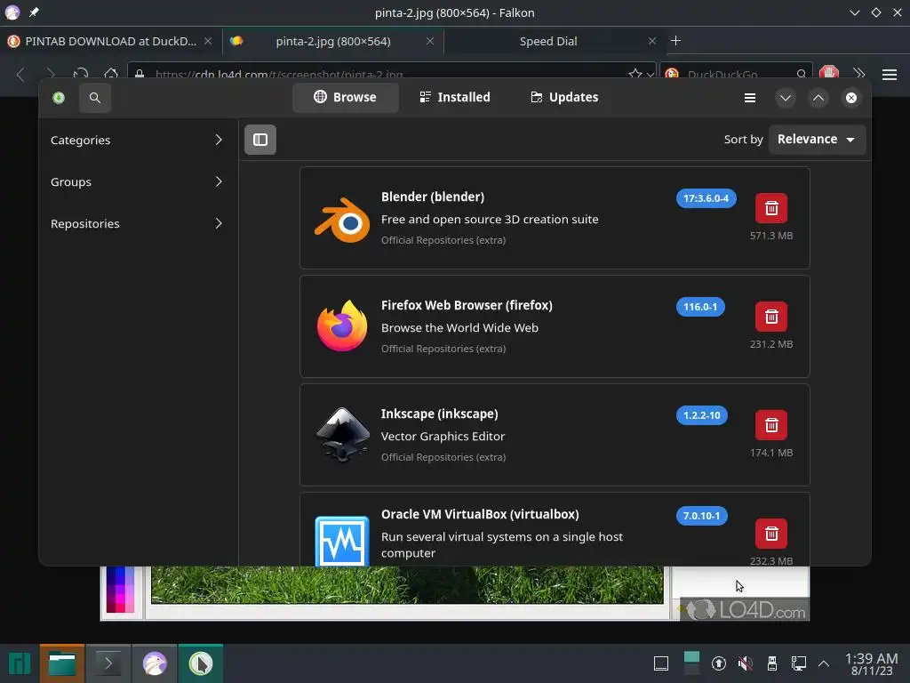This screenshot has height=683, width=910.
Task: Open the Firefox app icon
Action: click(x=342, y=325)
